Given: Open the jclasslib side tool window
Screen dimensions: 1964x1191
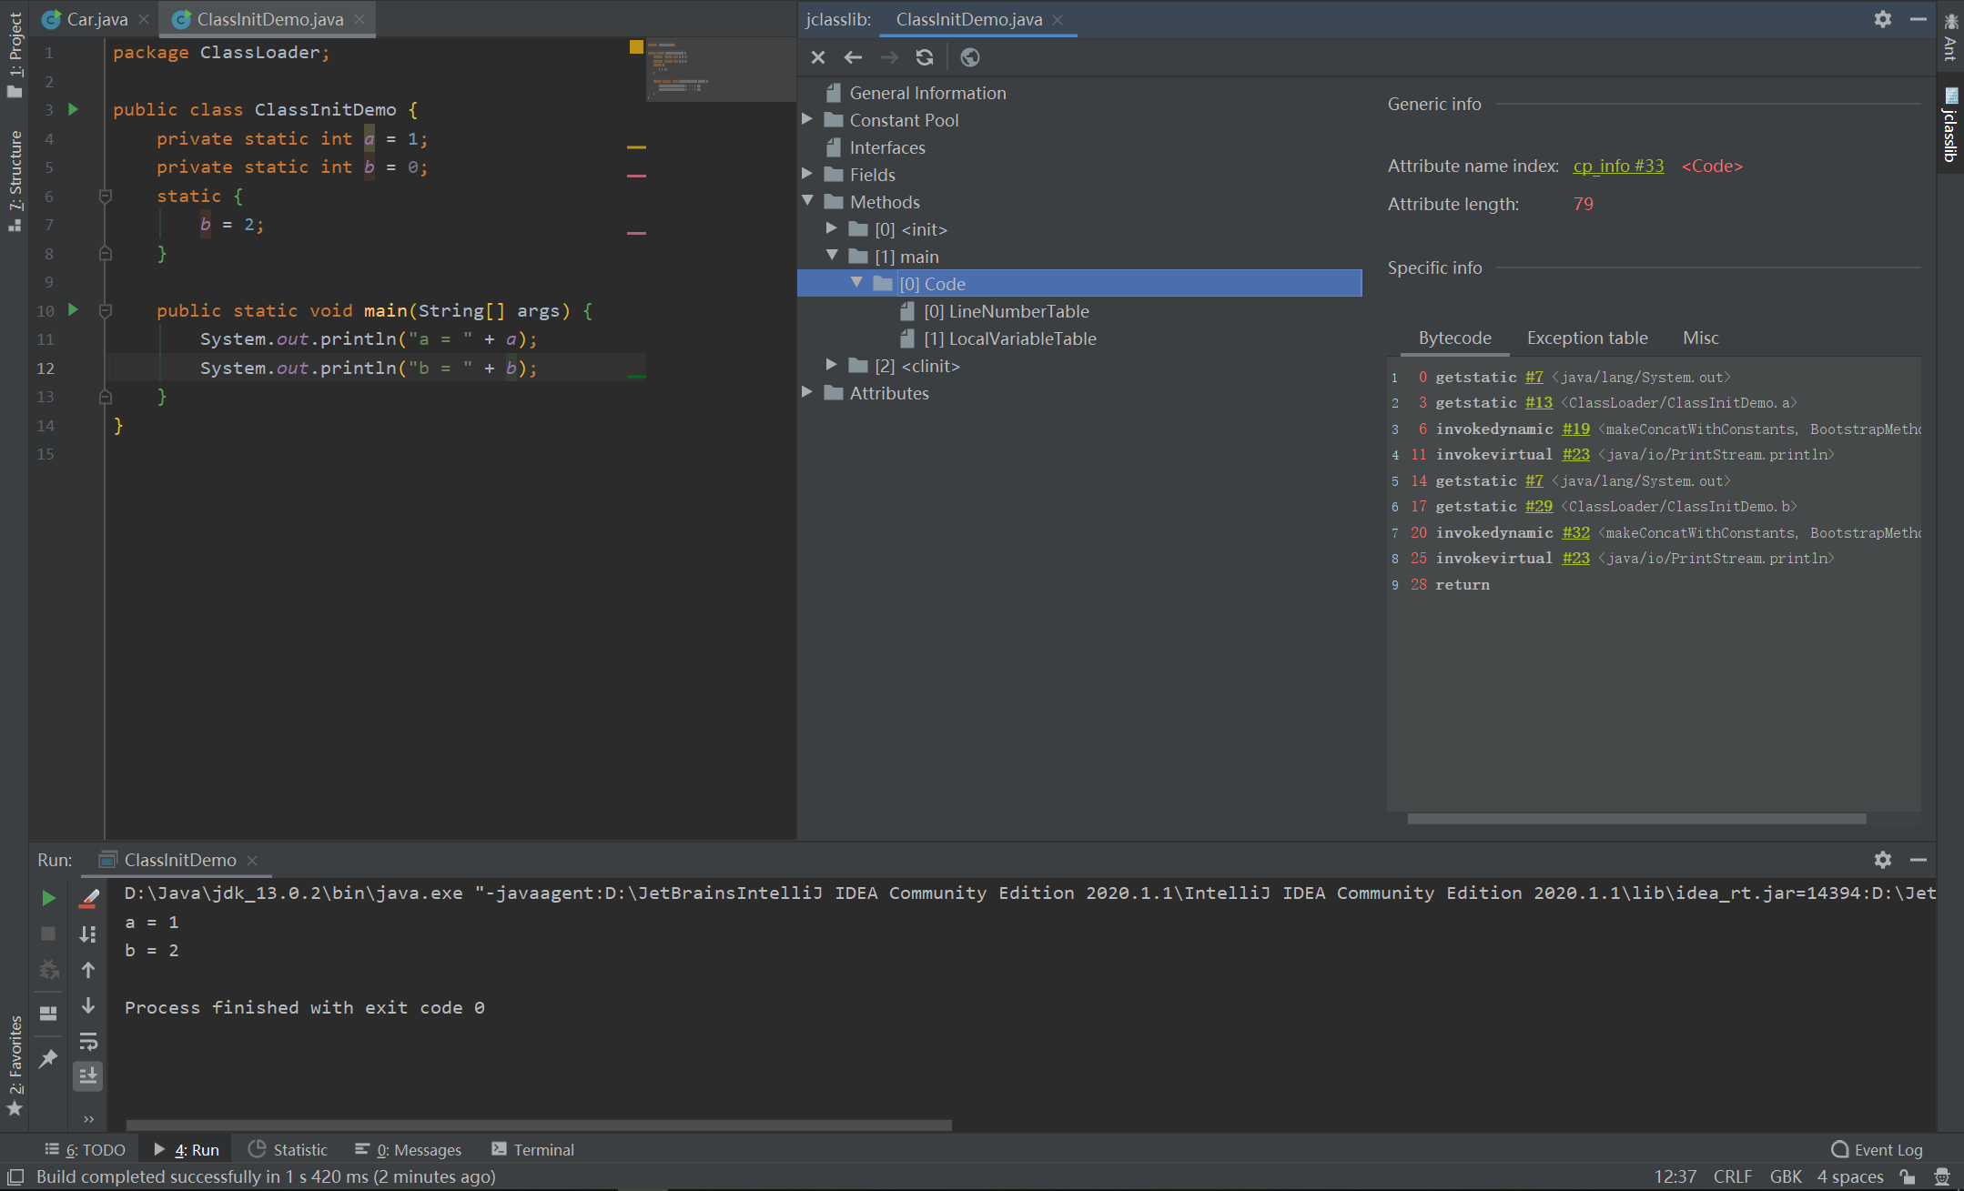Looking at the screenshot, I should click(1950, 125).
